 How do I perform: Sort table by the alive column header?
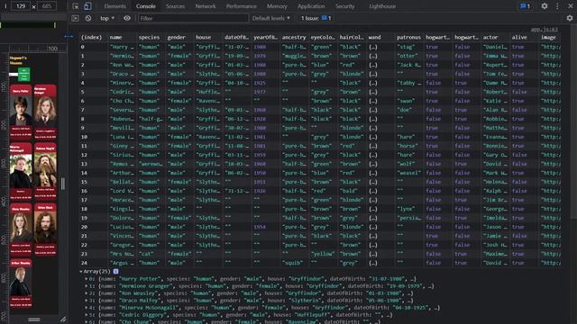524,38
